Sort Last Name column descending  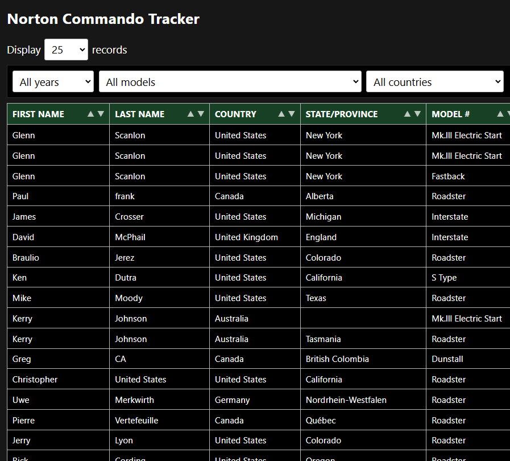(201, 114)
